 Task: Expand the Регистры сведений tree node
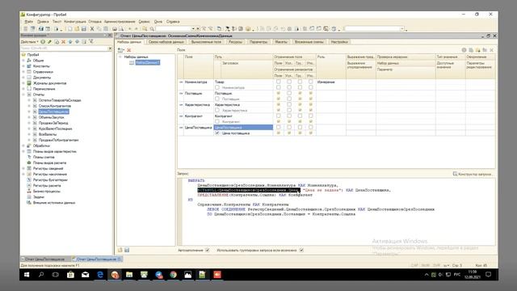(23, 168)
